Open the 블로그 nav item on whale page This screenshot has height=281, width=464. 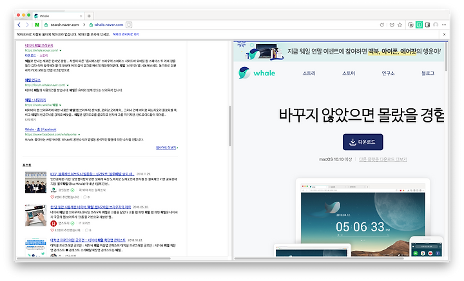[428, 73]
